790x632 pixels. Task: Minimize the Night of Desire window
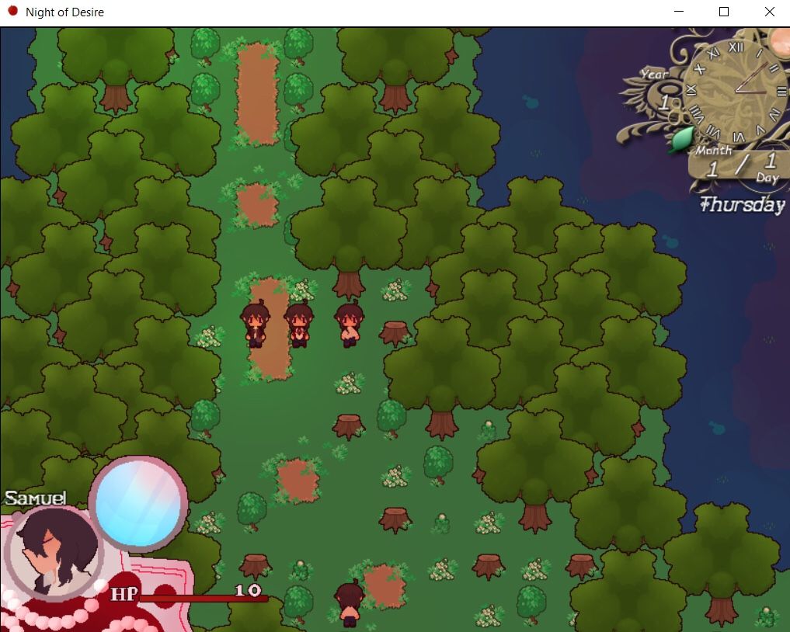click(679, 12)
